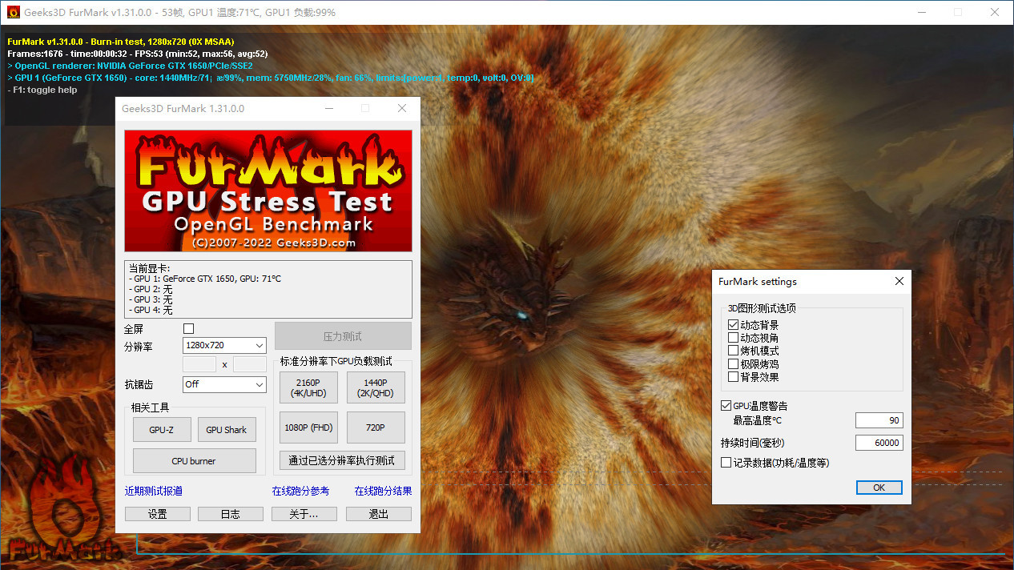Open the 在线跑分结果 link
Screen dimensions: 1014x570
383,491
